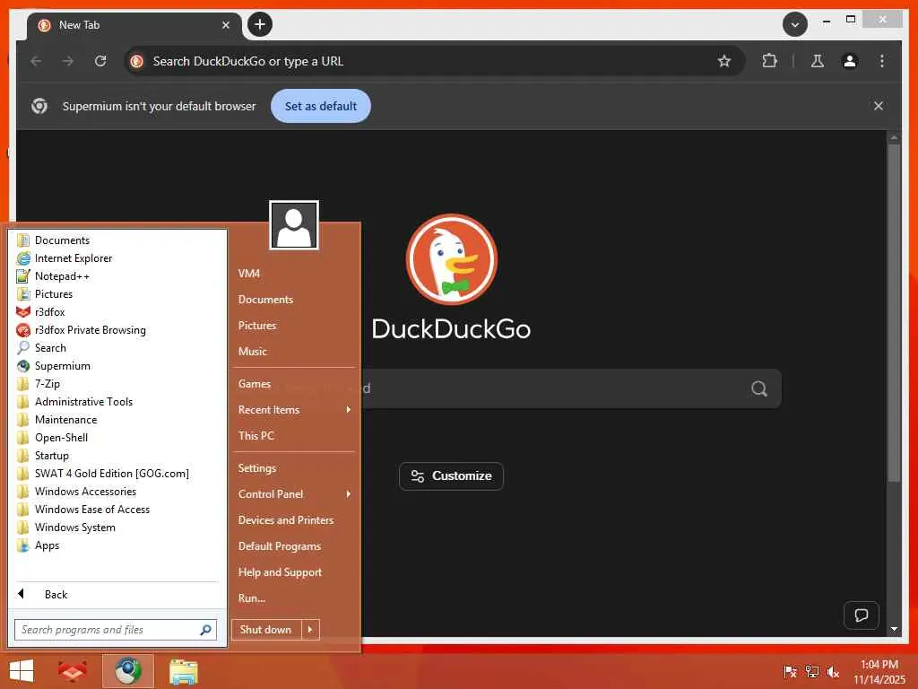This screenshot has height=689, width=918.
Task: Open the tab search dropdown arrow
Action: [795, 24]
